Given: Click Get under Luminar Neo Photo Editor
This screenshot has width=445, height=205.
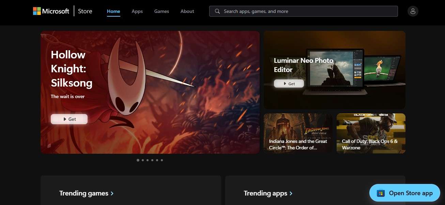Looking at the screenshot, I should (x=289, y=83).
